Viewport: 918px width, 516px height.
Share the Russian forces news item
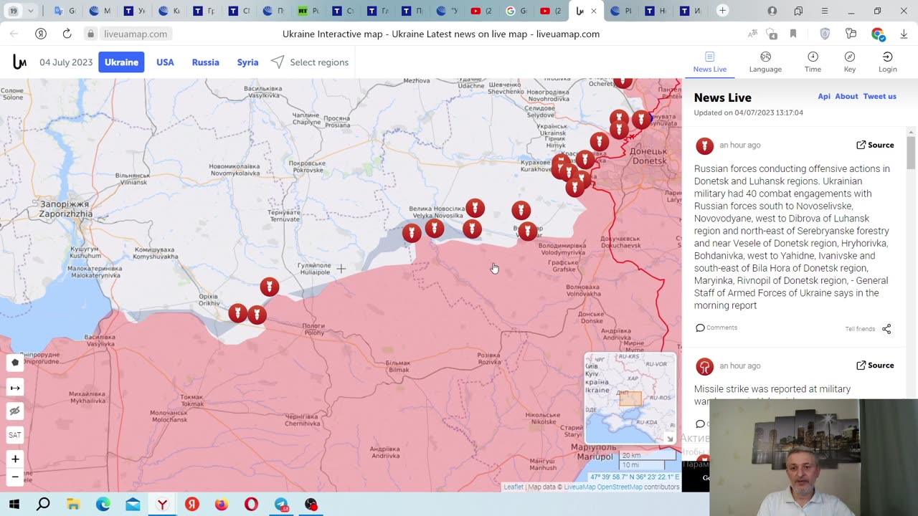(886, 329)
